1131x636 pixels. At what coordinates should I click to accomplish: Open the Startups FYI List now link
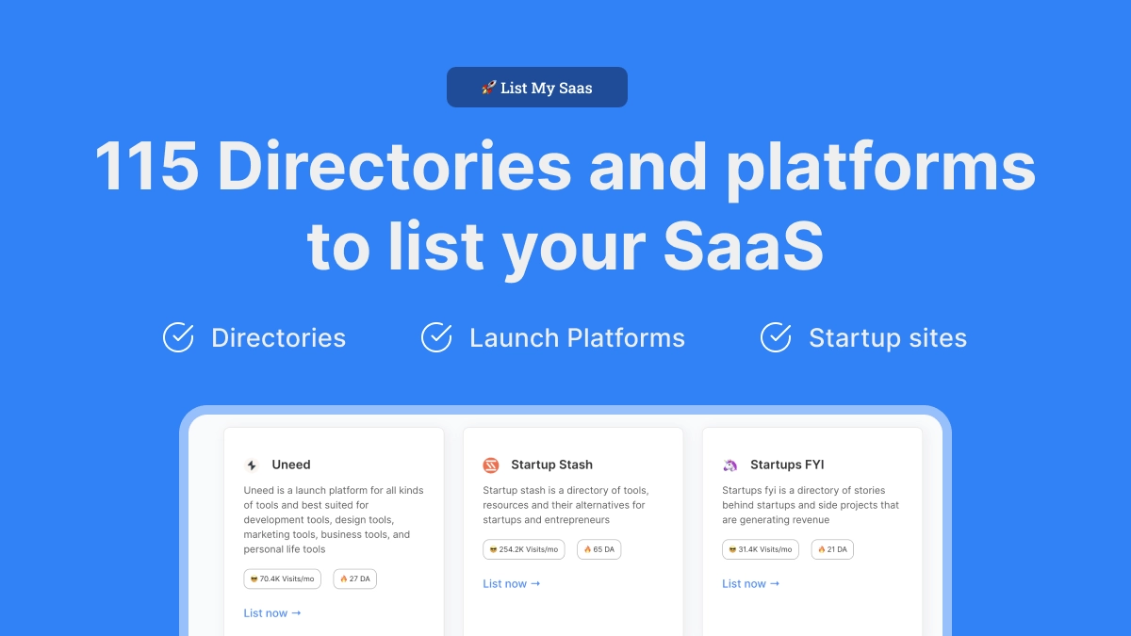[x=751, y=583]
